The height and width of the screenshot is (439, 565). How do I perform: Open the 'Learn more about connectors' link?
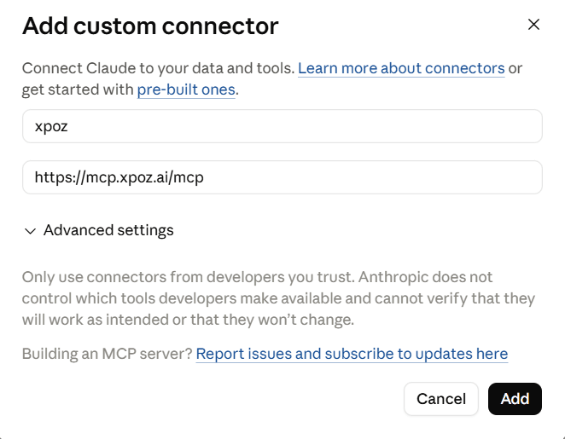click(x=401, y=68)
